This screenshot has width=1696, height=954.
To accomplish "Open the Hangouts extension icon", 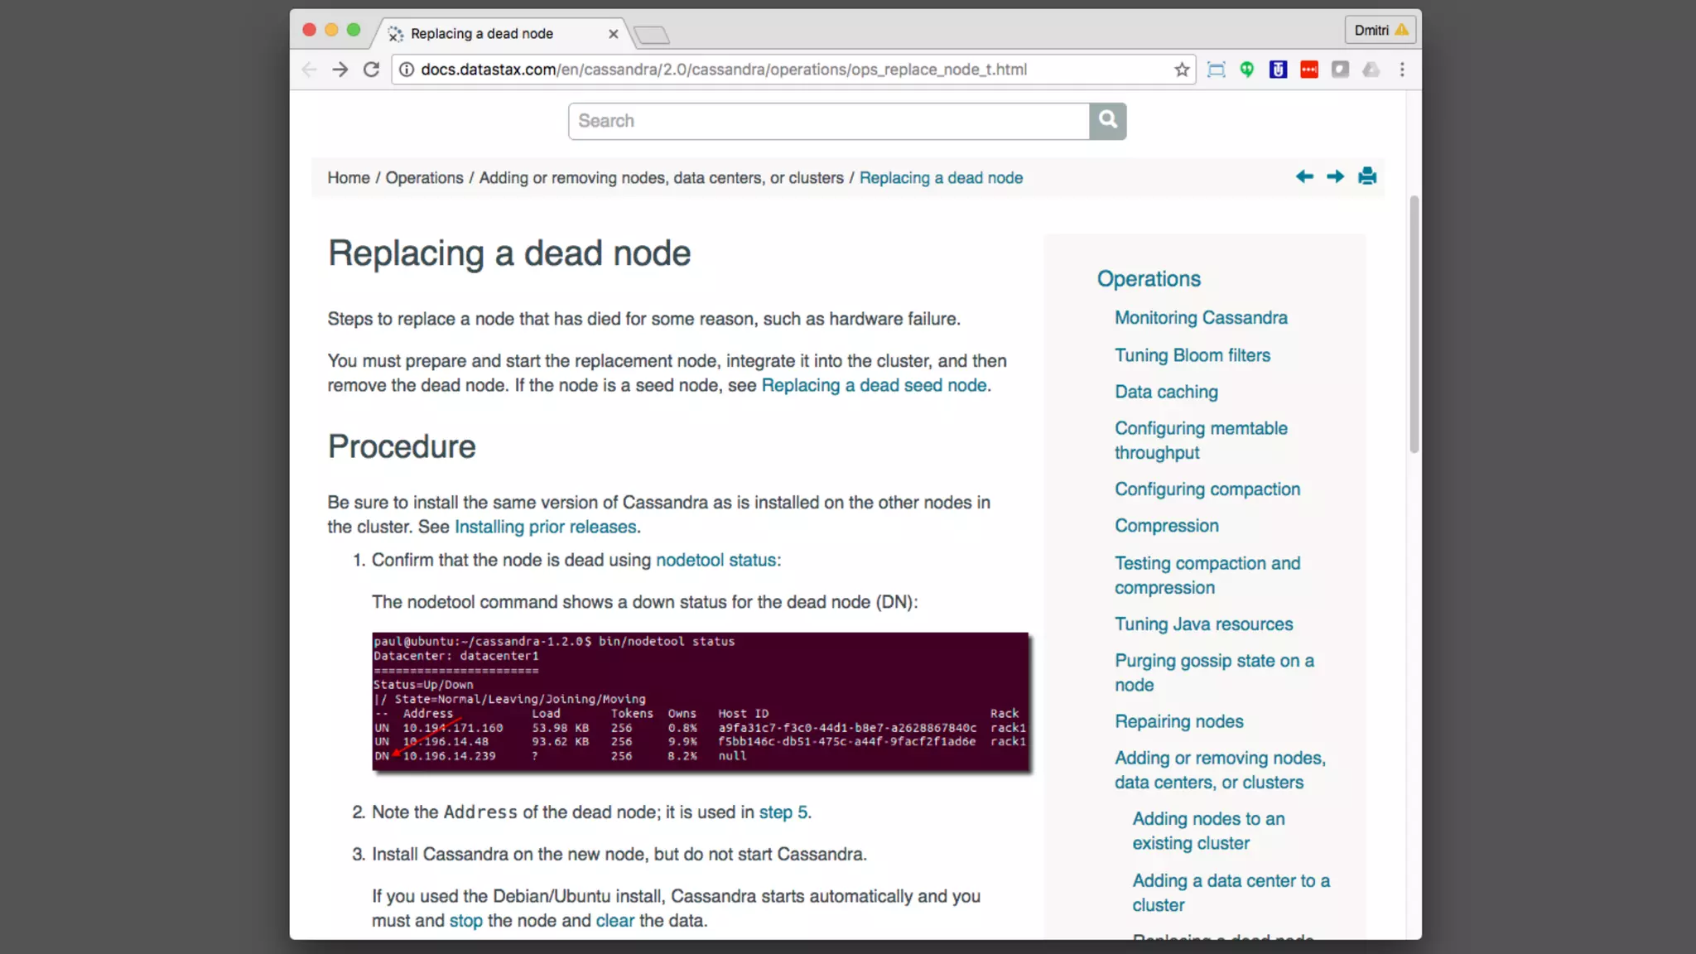I will click(1247, 70).
